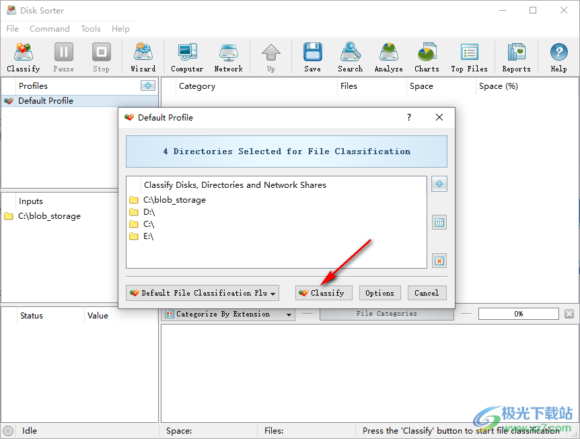Open the Tools menu
The image size is (580, 439).
point(91,28)
